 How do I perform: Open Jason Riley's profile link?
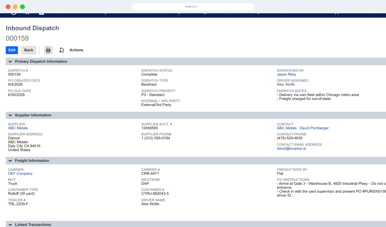[x=286, y=74]
